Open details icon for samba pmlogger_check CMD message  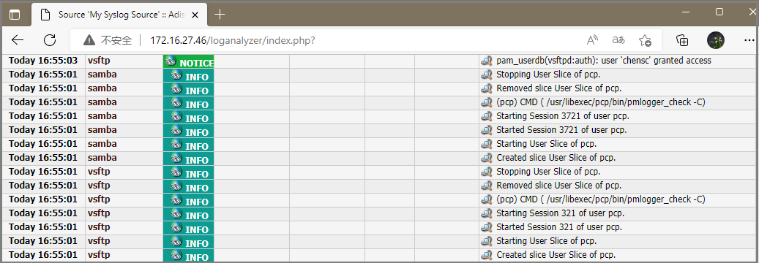[x=486, y=102]
